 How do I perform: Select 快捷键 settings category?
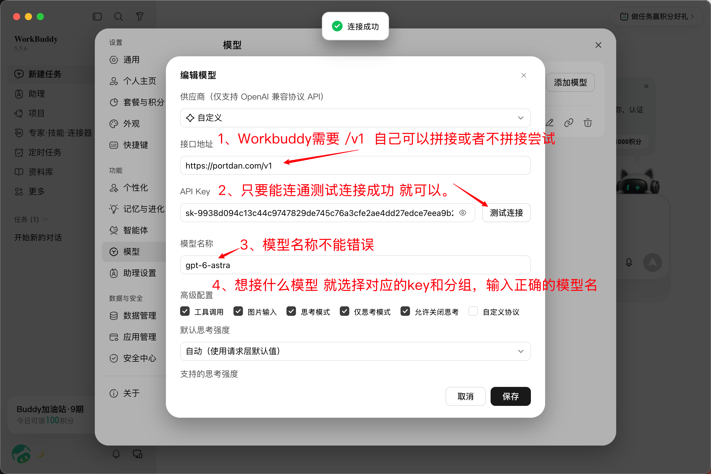134,145
